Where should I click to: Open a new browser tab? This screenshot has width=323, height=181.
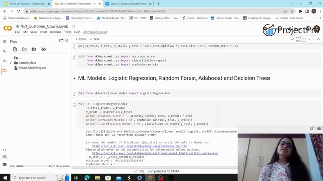click(158, 4)
